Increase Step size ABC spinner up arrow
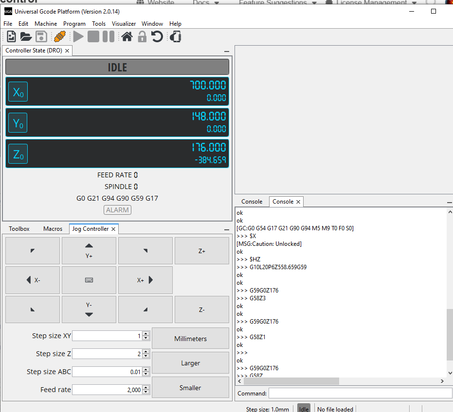453x412 pixels. [x=146, y=369]
